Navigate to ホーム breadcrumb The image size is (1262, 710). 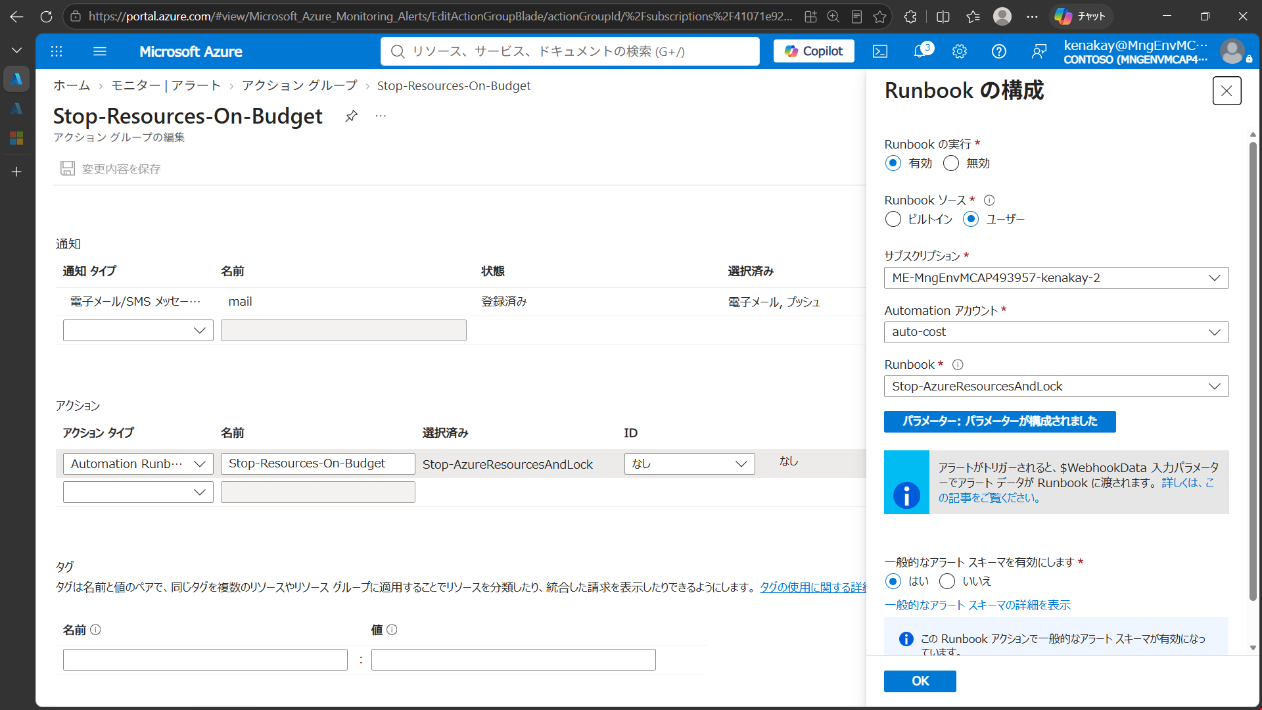coord(72,86)
